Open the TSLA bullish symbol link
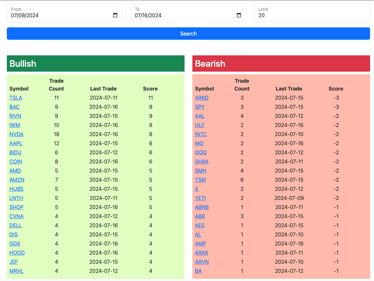 (16, 98)
